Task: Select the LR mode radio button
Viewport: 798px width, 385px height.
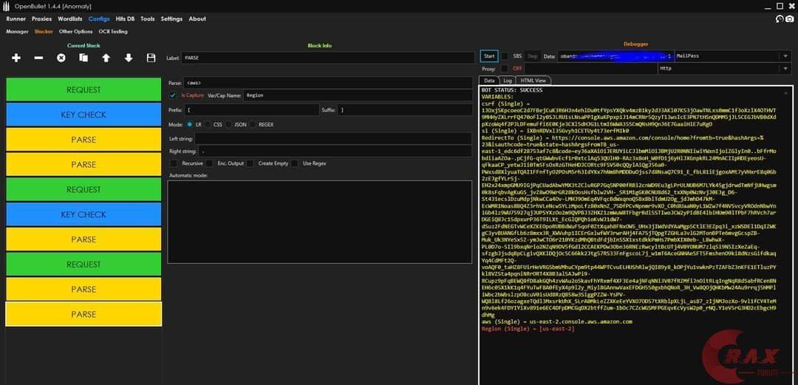Action: click(190, 124)
